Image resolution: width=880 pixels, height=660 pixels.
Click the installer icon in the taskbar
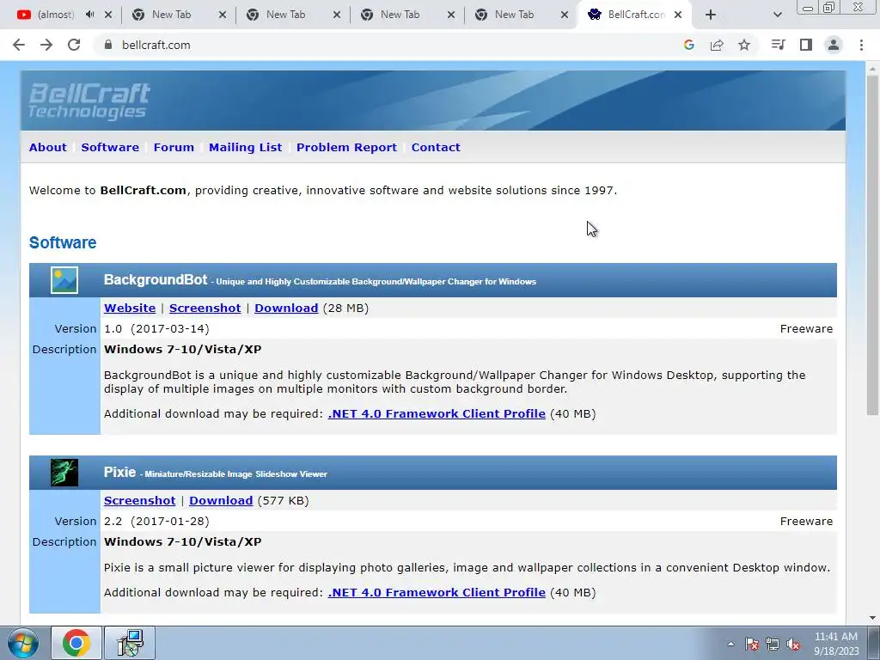(131, 643)
